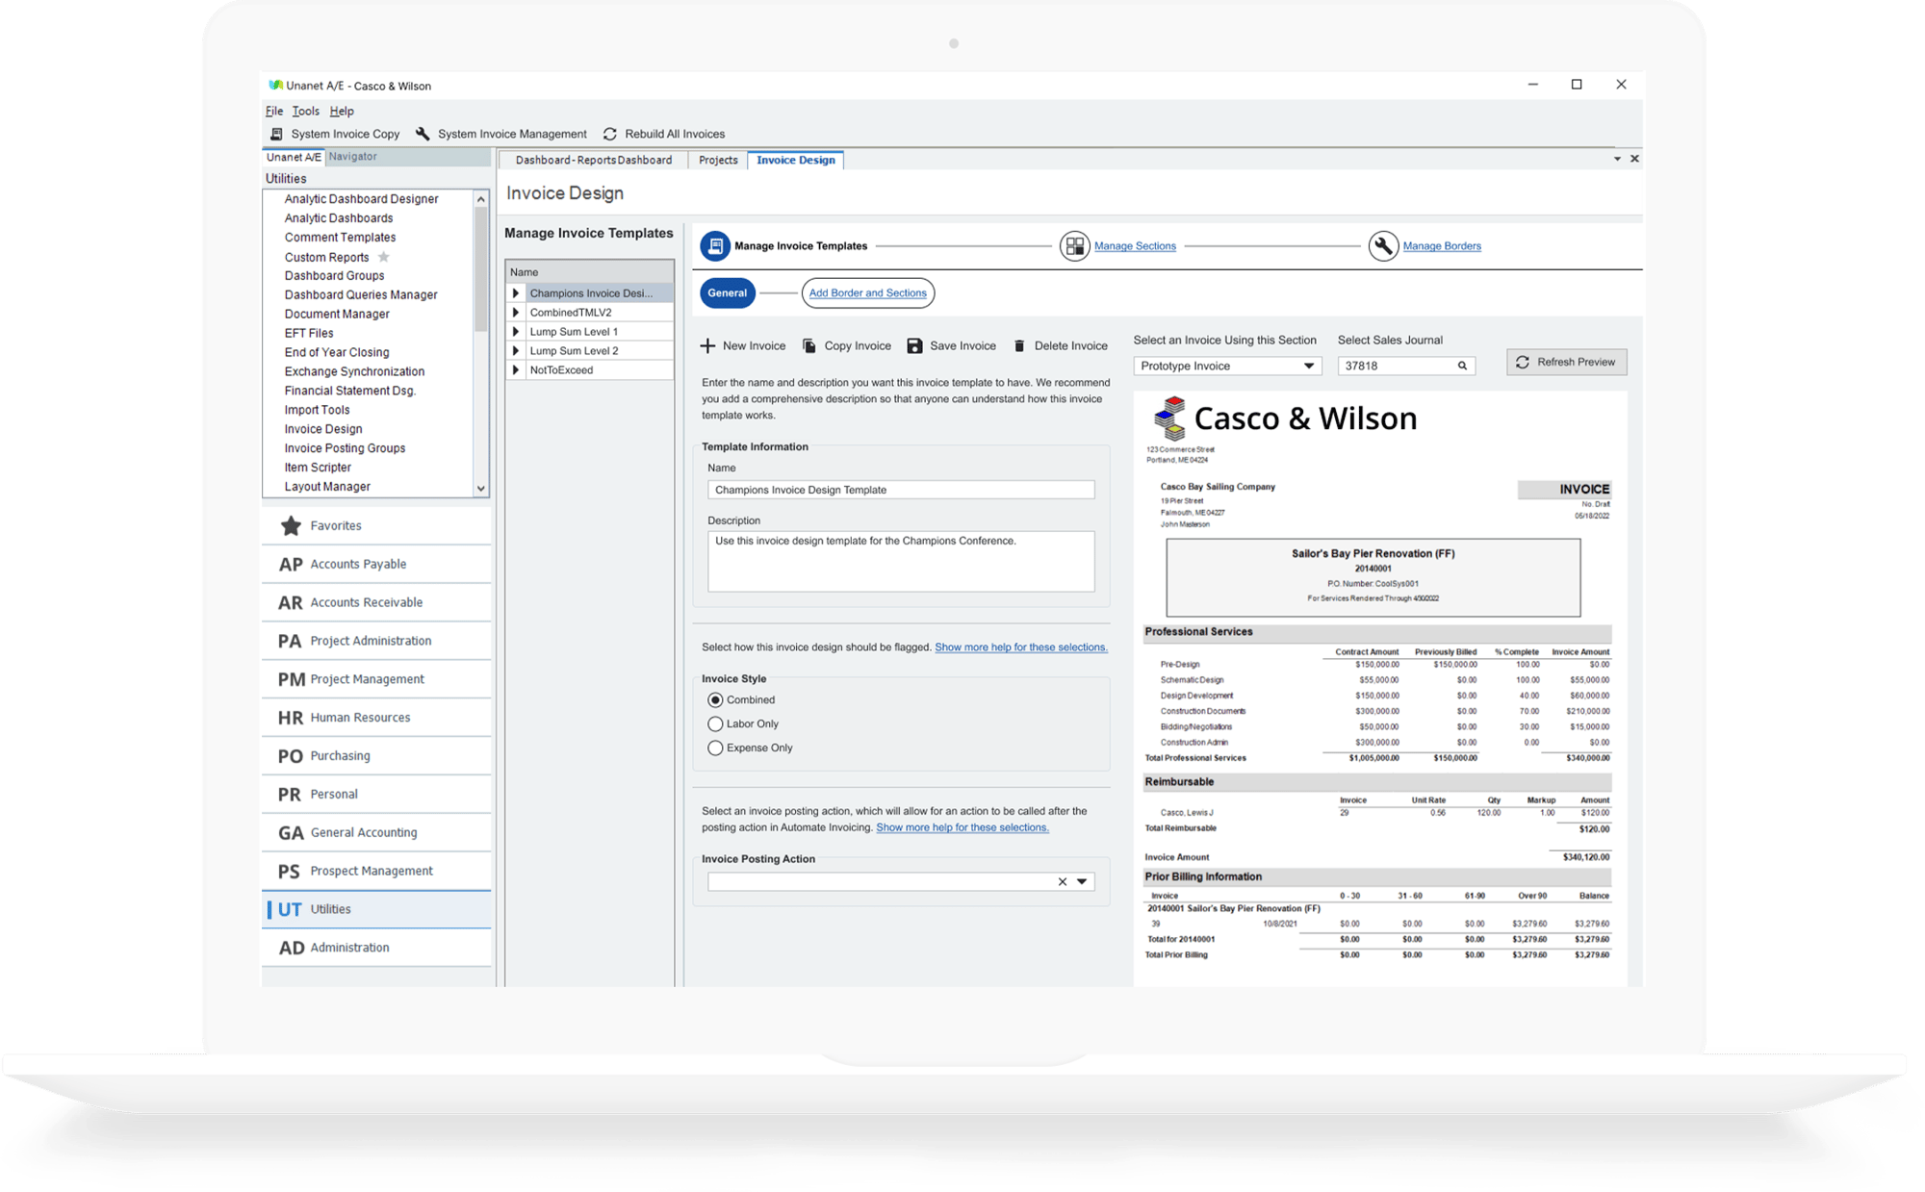Create a New Invoice with the plus icon

(709, 345)
